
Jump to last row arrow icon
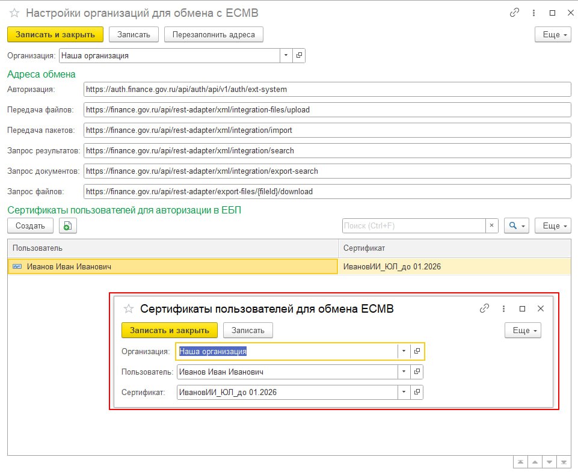[x=564, y=462]
